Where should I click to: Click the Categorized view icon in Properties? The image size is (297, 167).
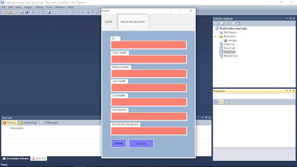click(215, 102)
